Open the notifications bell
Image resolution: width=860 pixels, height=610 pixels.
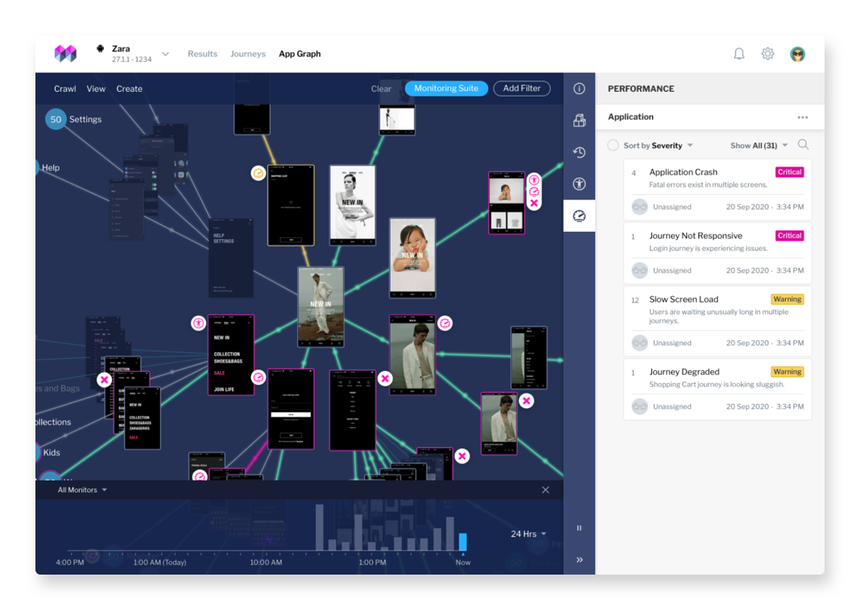click(739, 54)
